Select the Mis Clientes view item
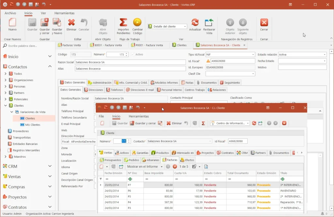 (33, 125)
